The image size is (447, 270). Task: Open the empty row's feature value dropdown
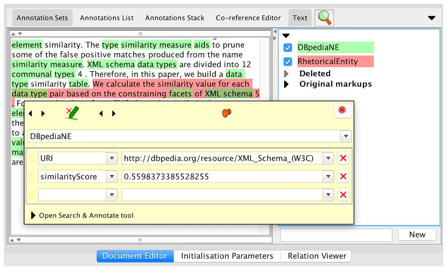pyautogui.click(x=328, y=194)
